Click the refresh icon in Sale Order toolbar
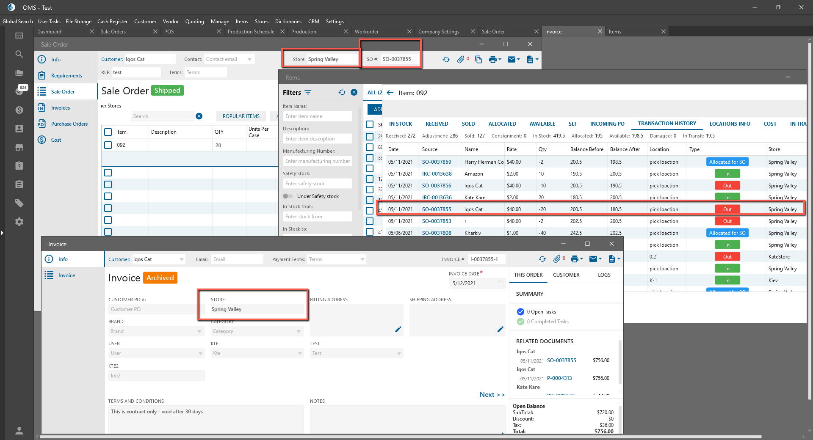Viewport: 813px width, 440px height. pyautogui.click(x=446, y=60)
